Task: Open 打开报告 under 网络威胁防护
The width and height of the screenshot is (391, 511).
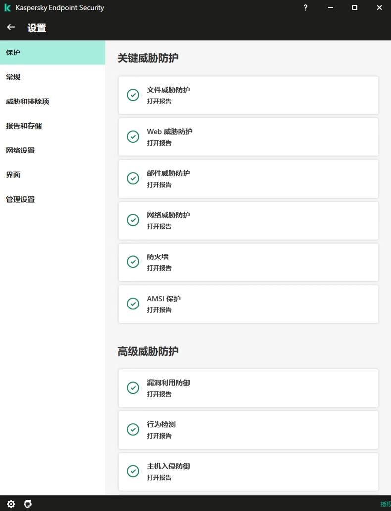Action: click(x=159, y=226)
